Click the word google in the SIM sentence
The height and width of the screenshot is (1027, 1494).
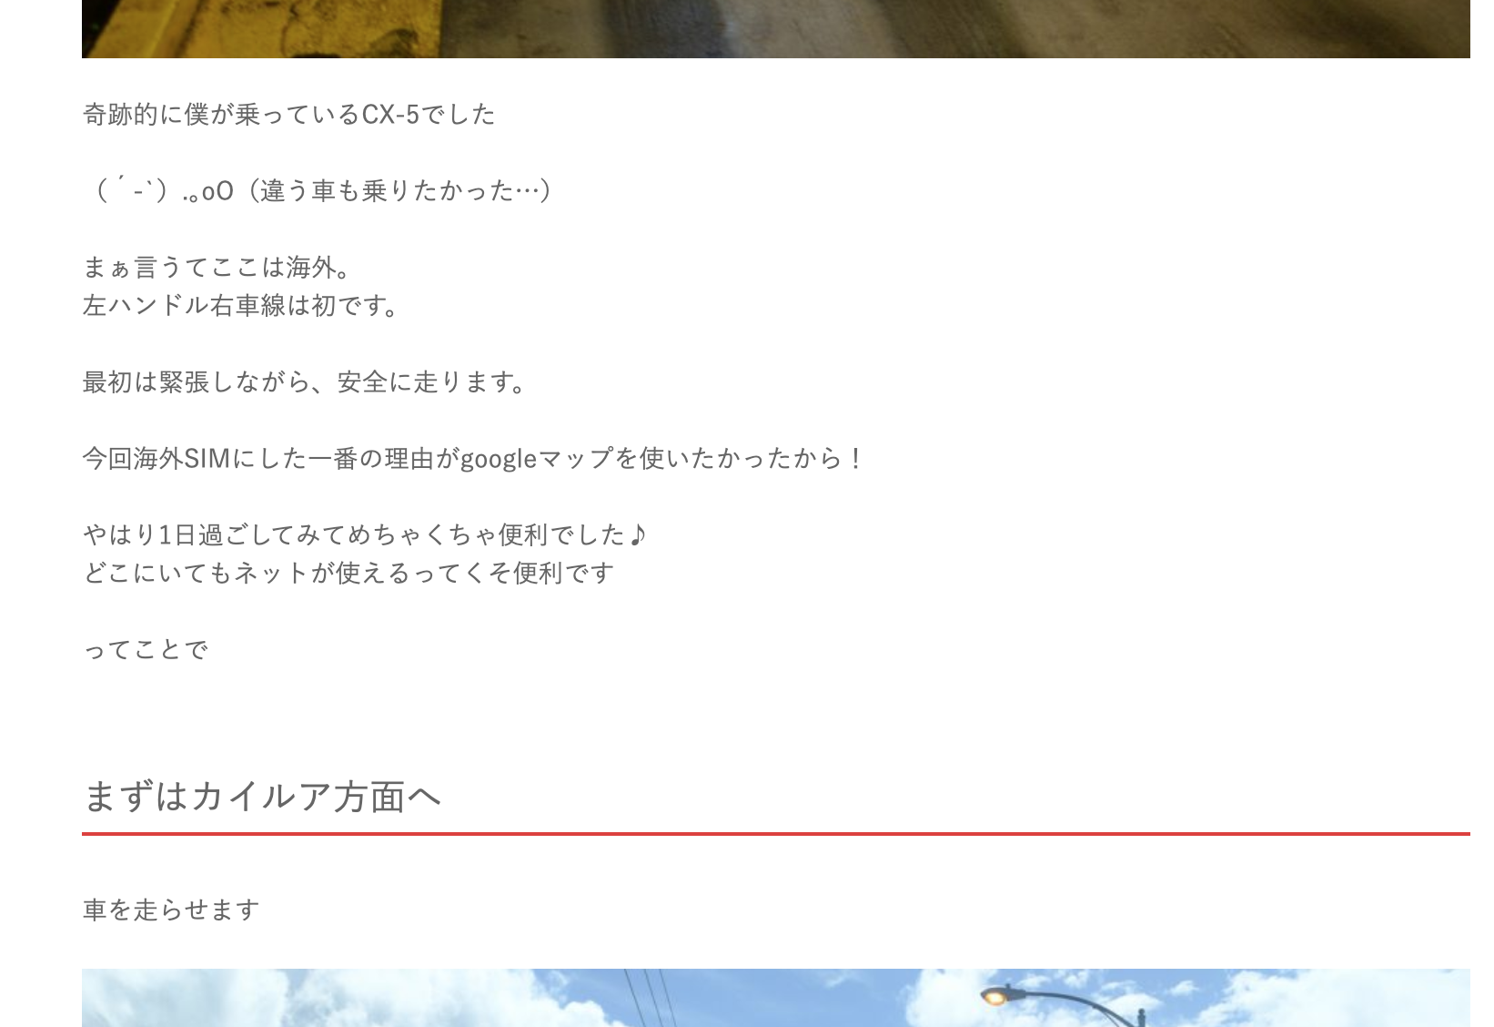tap(499, 459)
